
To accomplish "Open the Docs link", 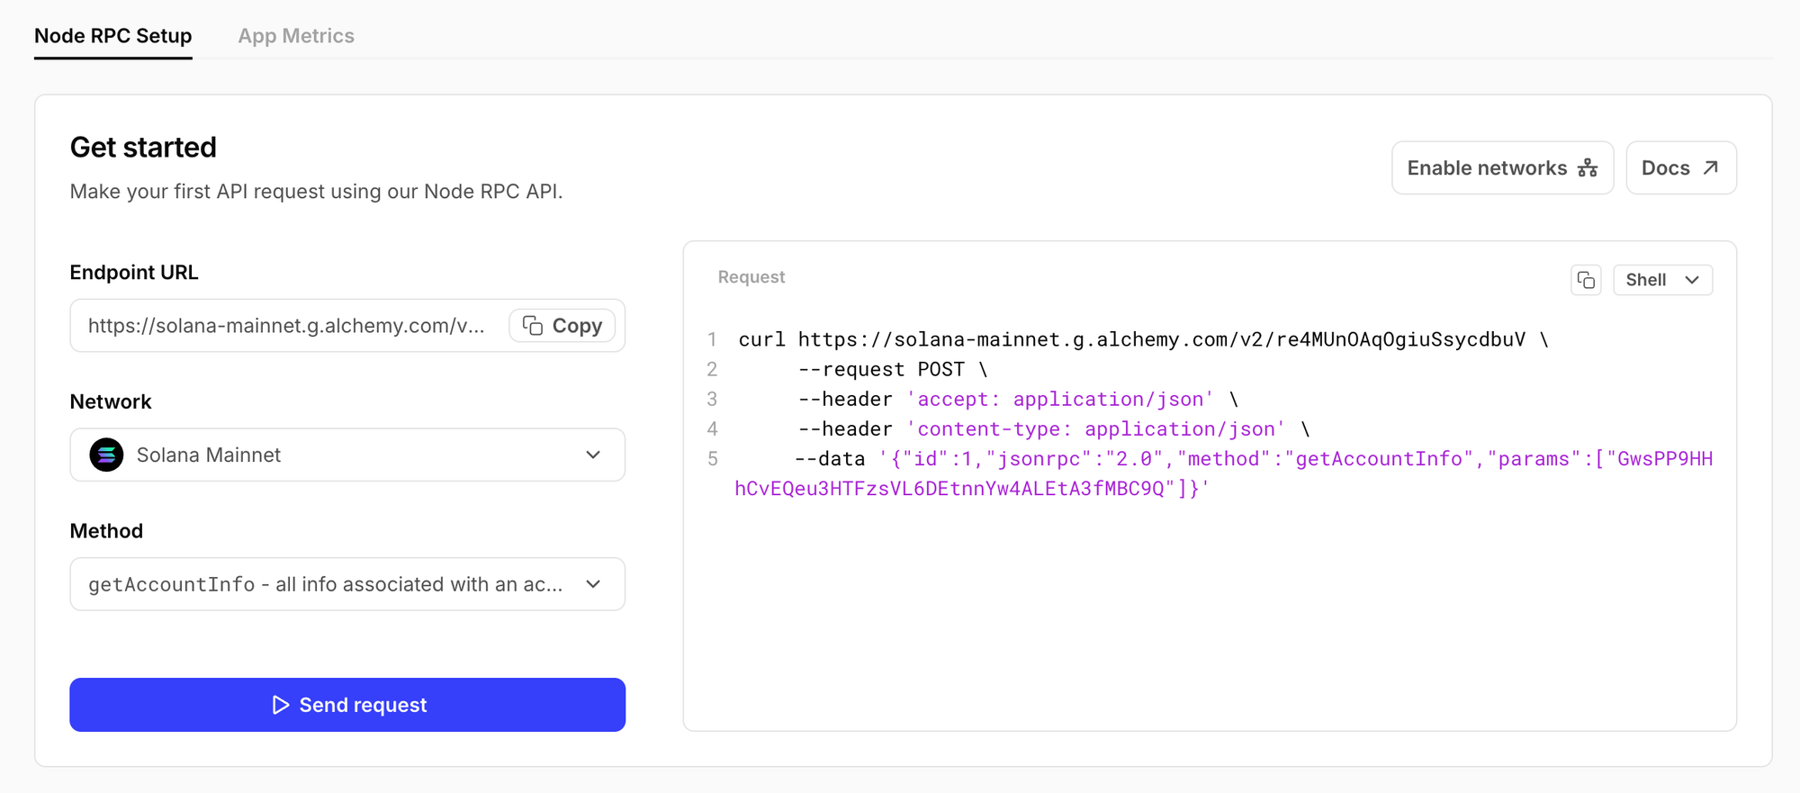I will pyautogui.click(x=1666, y=168).
